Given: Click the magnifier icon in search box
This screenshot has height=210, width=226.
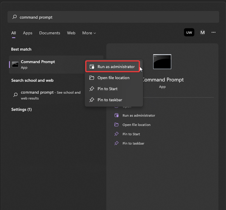Looking at the screenshot, I should click(x=15, y=17).
